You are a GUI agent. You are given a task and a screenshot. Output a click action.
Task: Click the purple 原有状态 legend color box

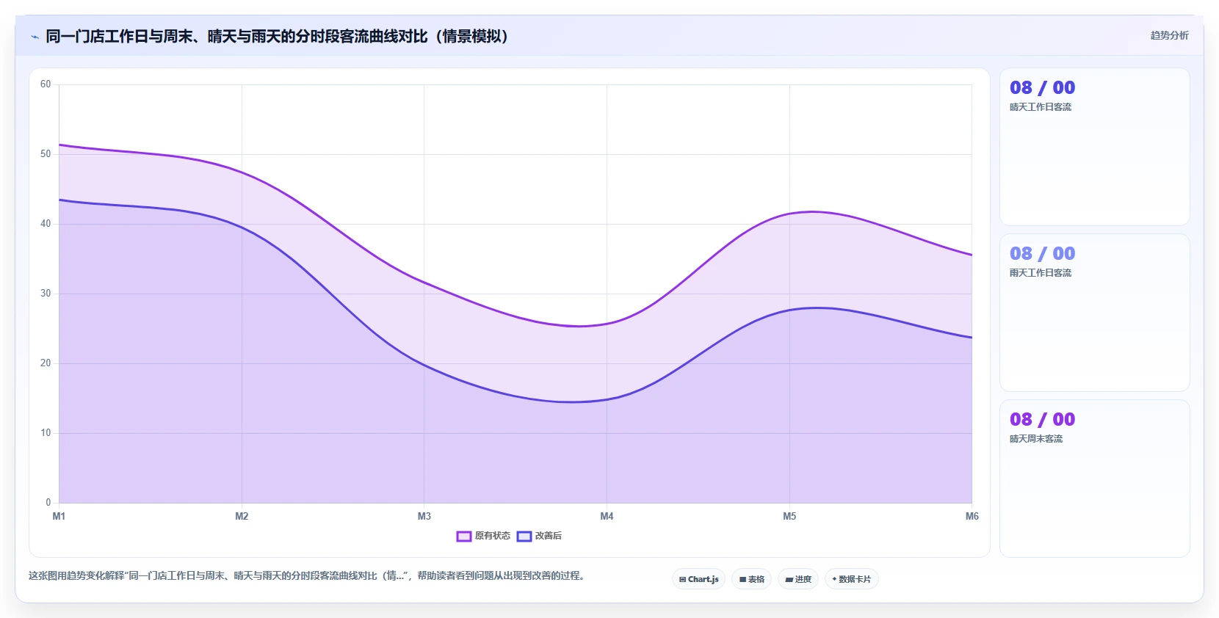463,537
